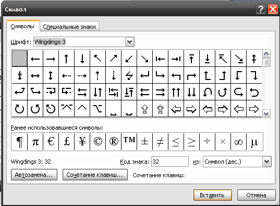
Task: Focus the Код знака code field
Action: [x=170, y=162]
